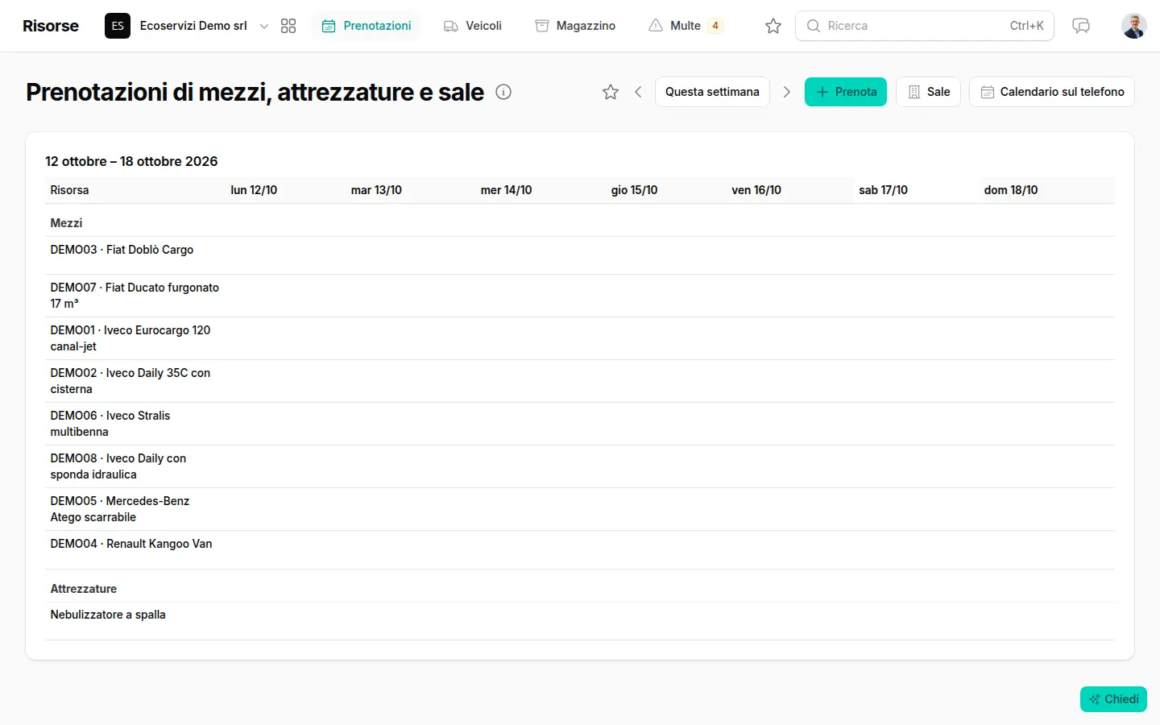The image size is (1160, 725).
Task: Open the Sale button
Action: (x=928, y=92)
